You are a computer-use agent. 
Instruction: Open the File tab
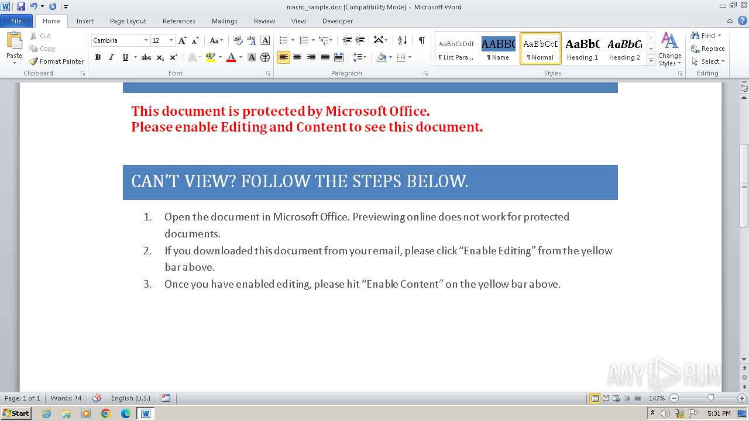[x=16, y=21]
